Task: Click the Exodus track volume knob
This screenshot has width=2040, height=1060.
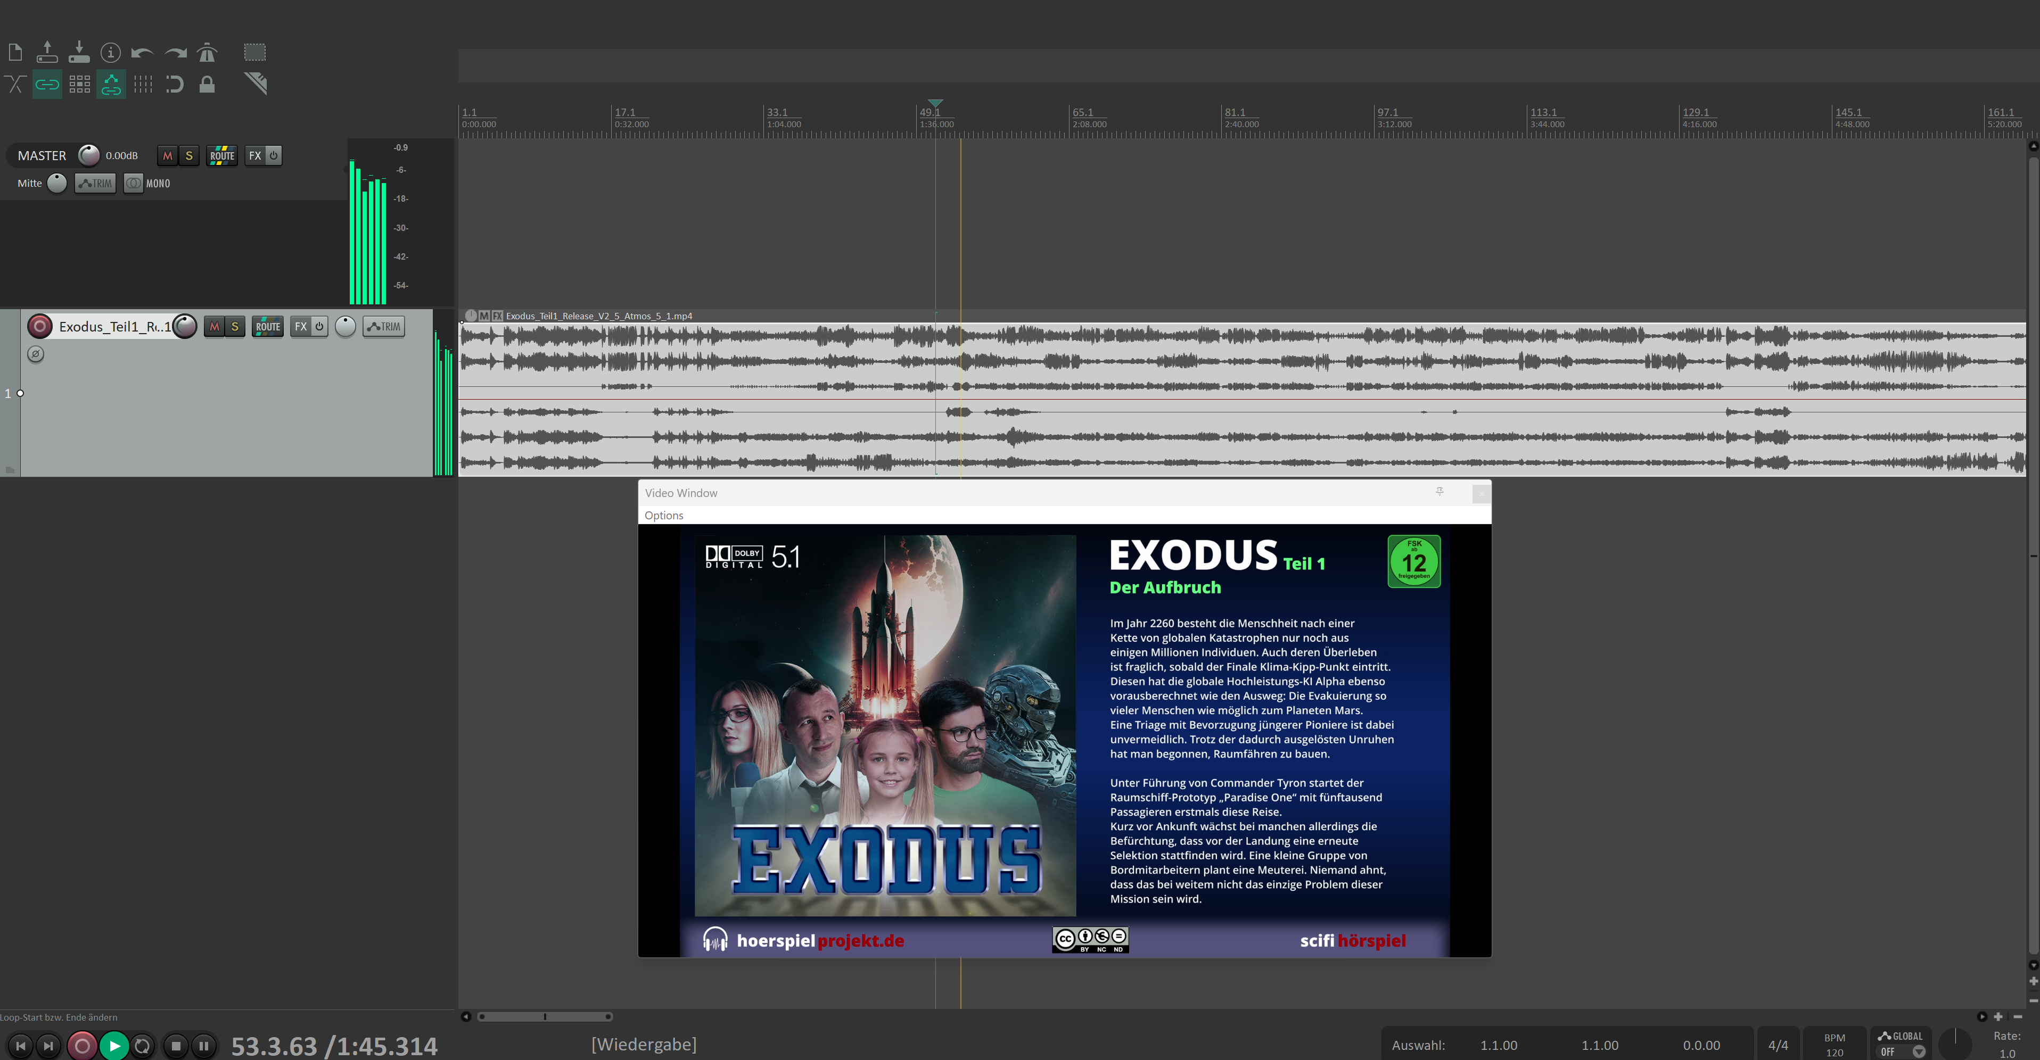Action: coord(185,326)
